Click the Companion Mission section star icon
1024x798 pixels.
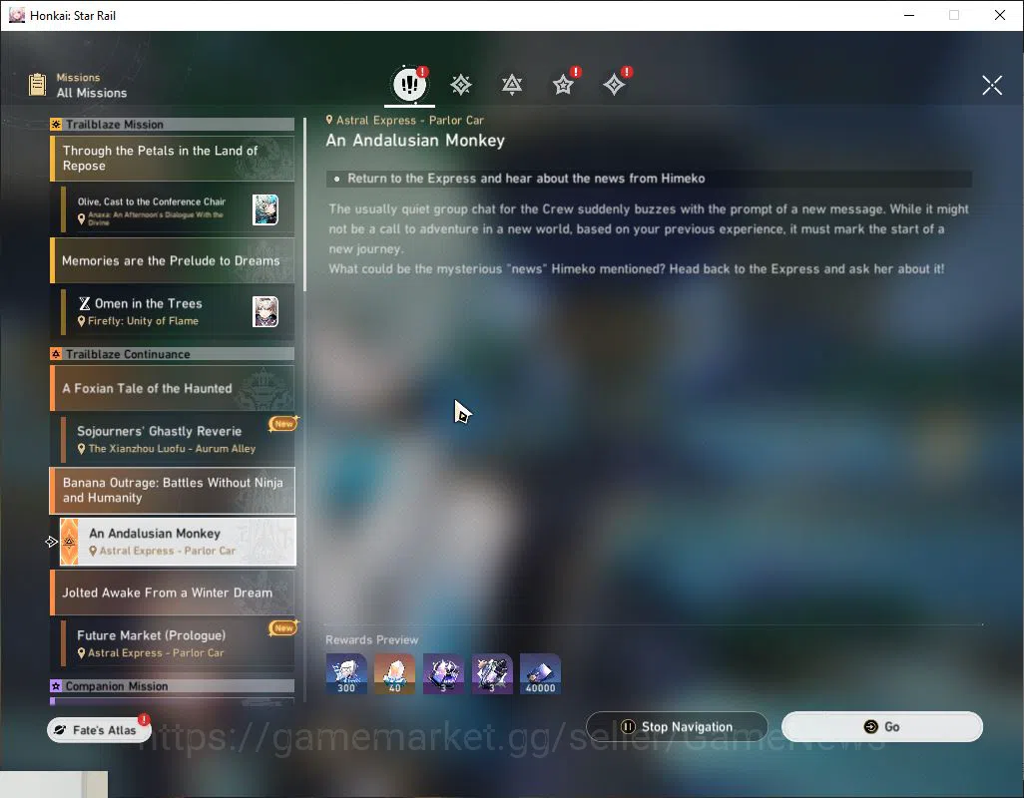click(x=56, y=685)
